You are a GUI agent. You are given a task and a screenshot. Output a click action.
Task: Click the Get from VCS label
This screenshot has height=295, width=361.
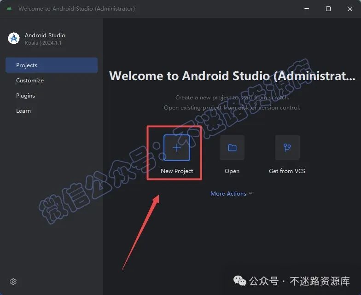[287, 171]
